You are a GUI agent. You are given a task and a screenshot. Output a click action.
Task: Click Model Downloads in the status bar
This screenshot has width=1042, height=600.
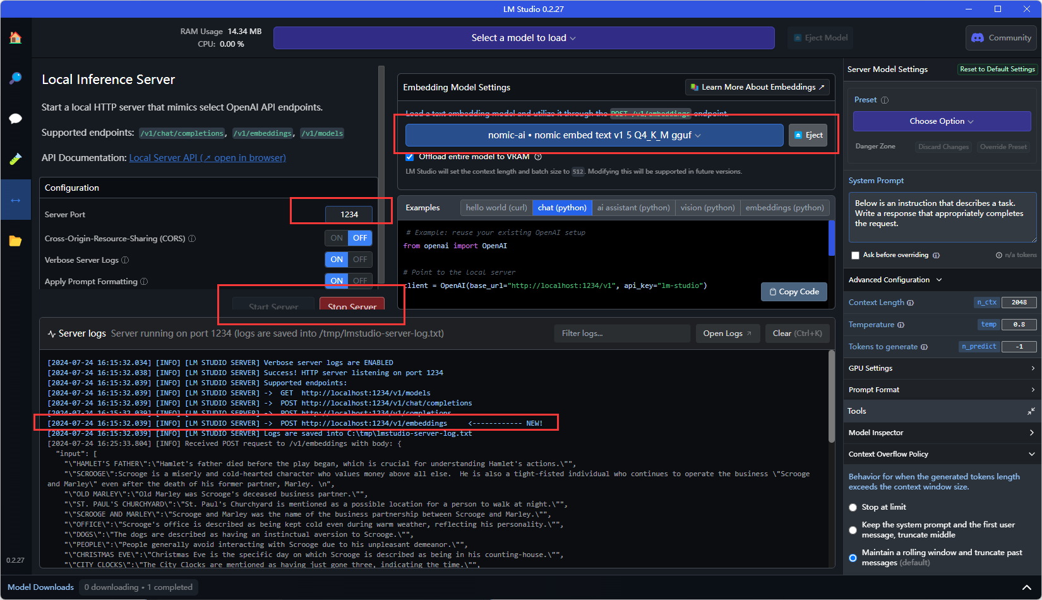click(40, 587)
